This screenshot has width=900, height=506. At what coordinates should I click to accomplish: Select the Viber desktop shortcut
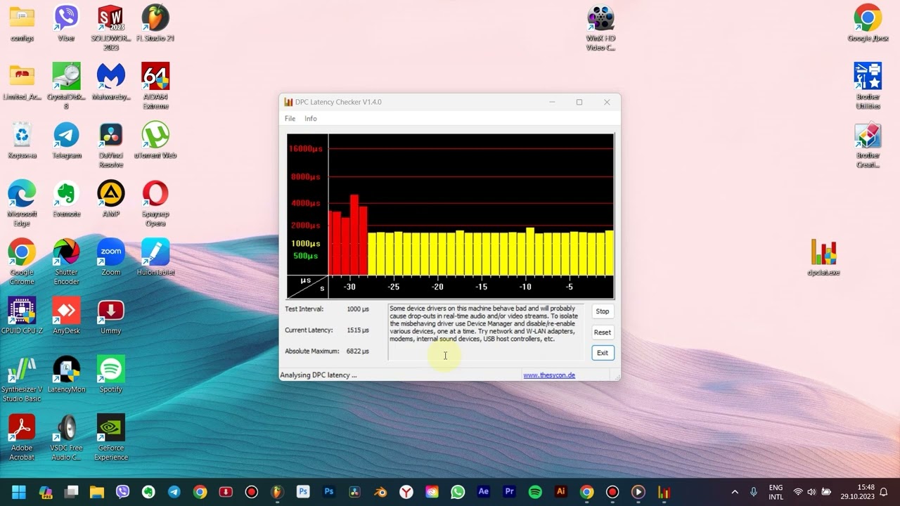(66, 23)
